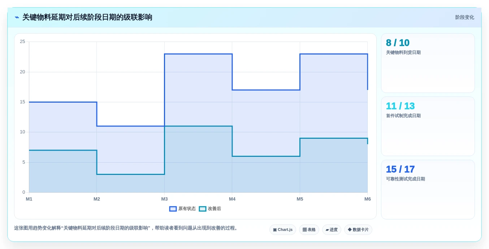Click the y-axis value 20
This screenshot has height=249, width=489.
[22, 72]
